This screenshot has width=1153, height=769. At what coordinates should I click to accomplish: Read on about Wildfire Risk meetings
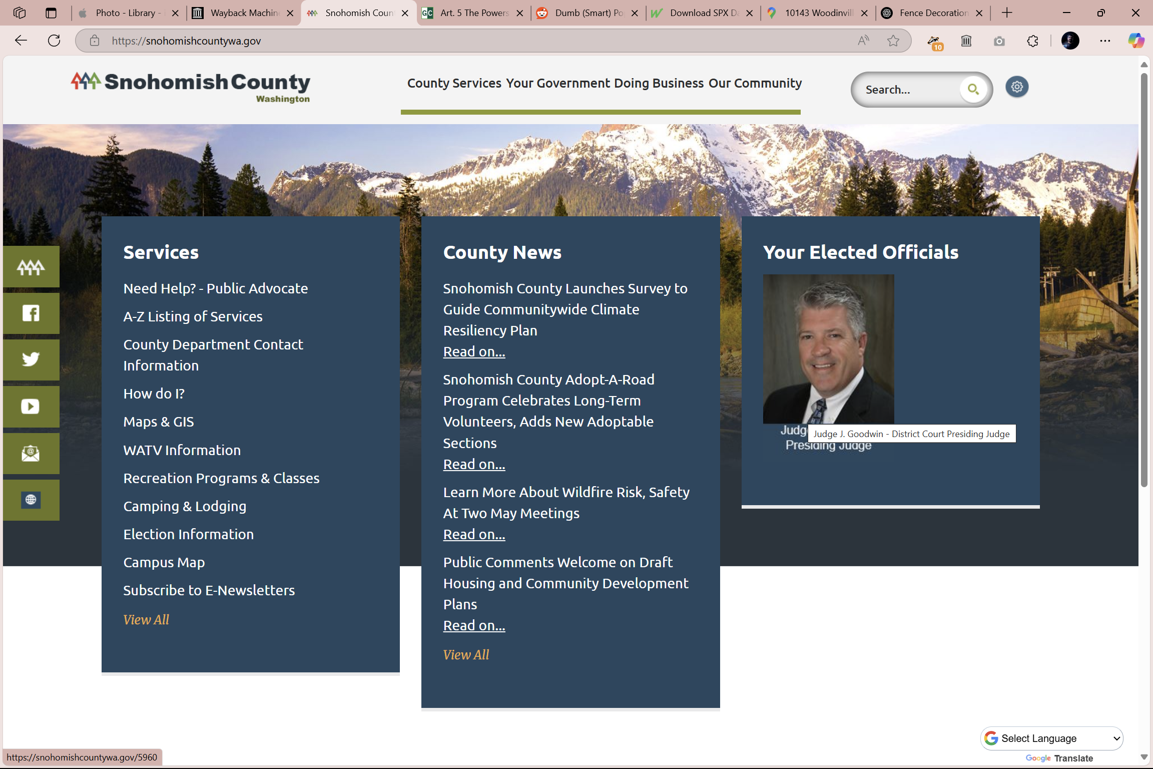(x=474, y=535)
